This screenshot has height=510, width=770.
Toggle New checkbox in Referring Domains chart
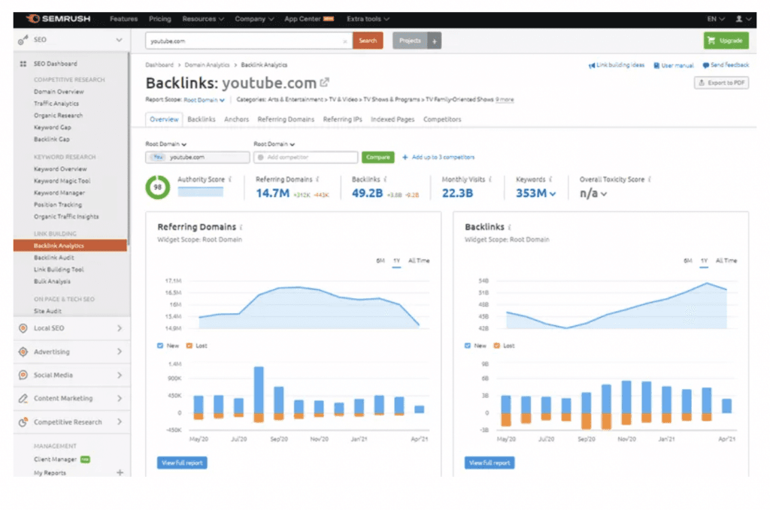pos(160,346)
